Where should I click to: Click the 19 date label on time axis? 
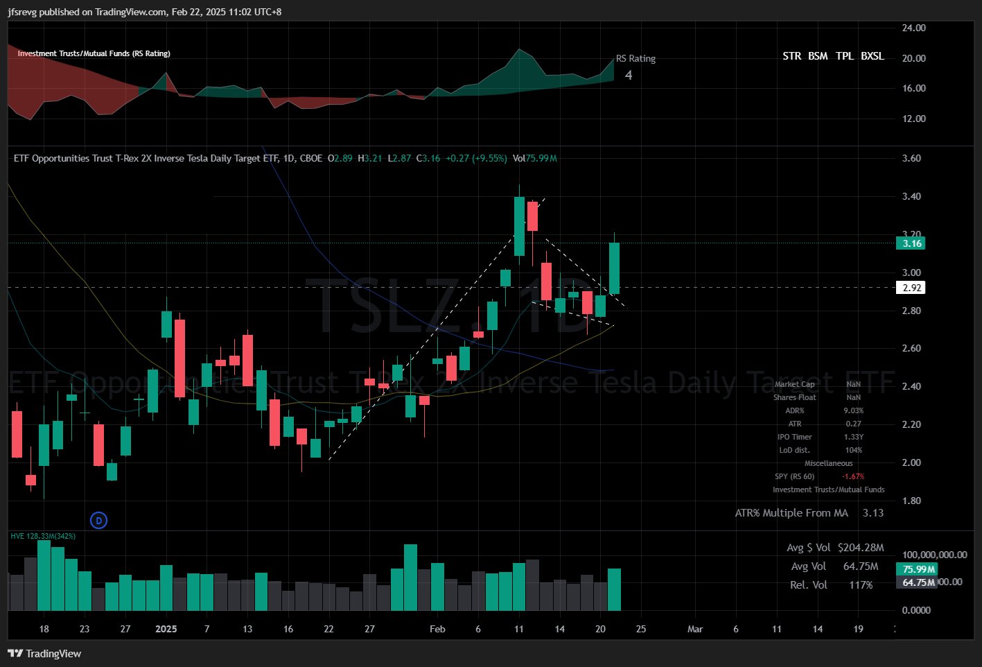[858, 629]
